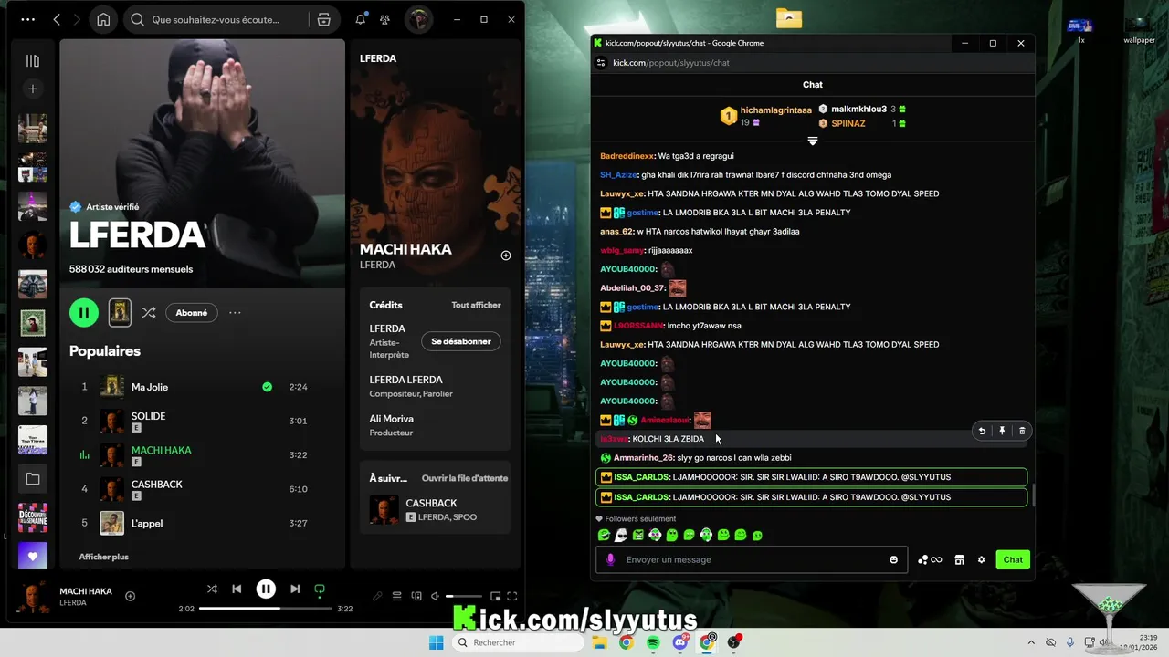
Task: Open the Windows Start menu
Action: point(437,642)
